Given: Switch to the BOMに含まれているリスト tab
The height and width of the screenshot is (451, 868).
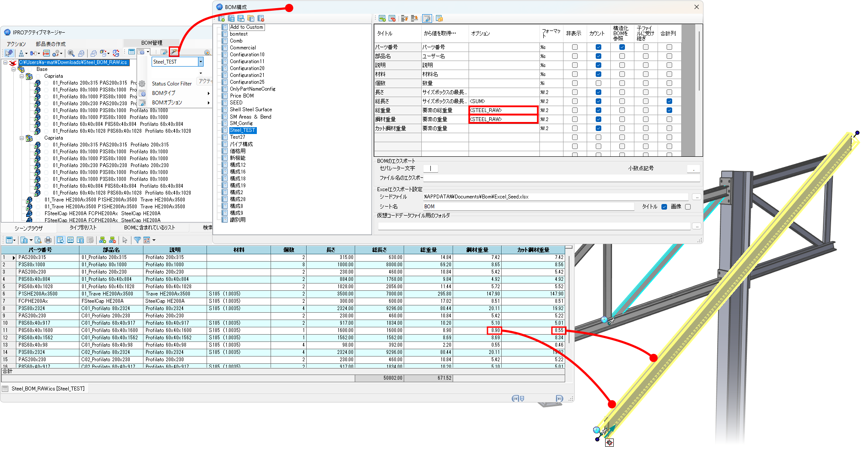Looking at the screenshot, I should click(149, 228).
